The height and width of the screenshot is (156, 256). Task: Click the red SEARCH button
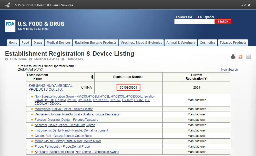click(x=223, y=22)
